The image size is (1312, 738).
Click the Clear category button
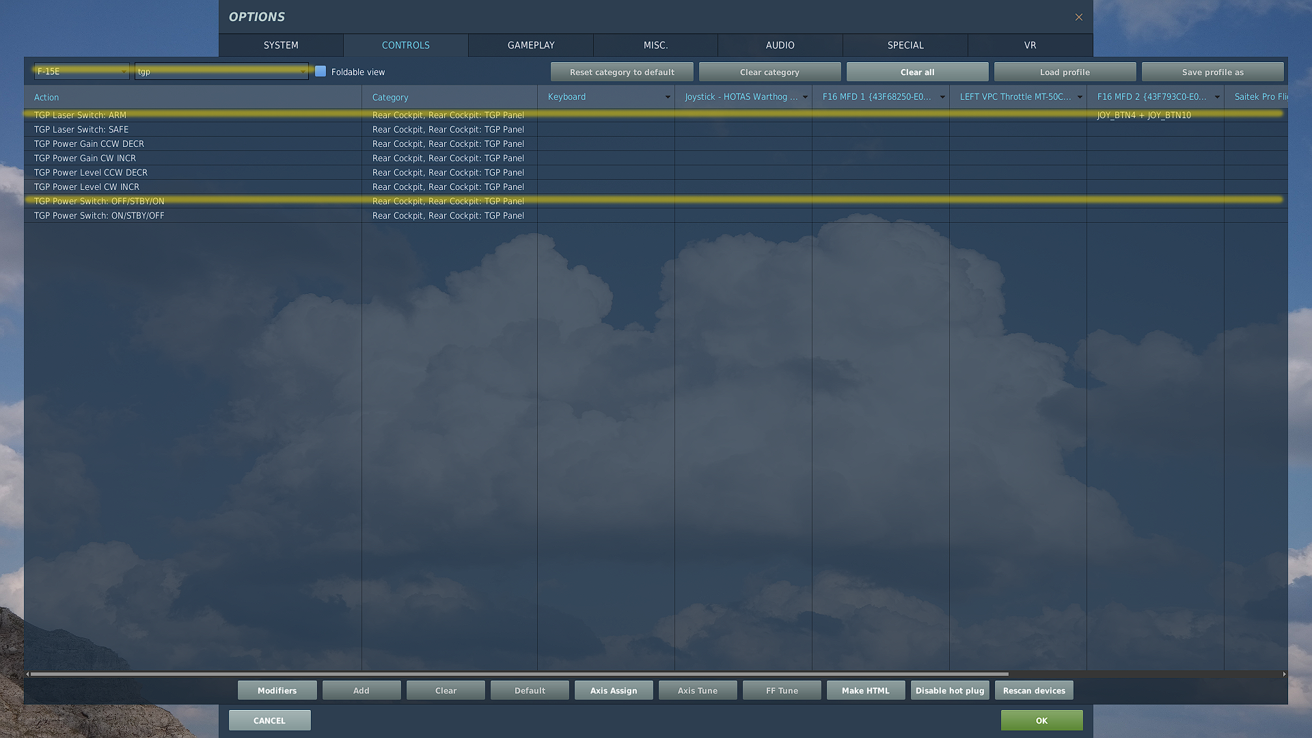click(769, 72)
